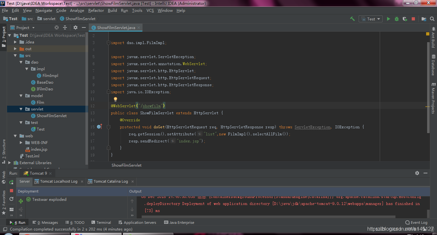Minimize the Run tool window
This screenshot has width=437, height=235.
425,173
